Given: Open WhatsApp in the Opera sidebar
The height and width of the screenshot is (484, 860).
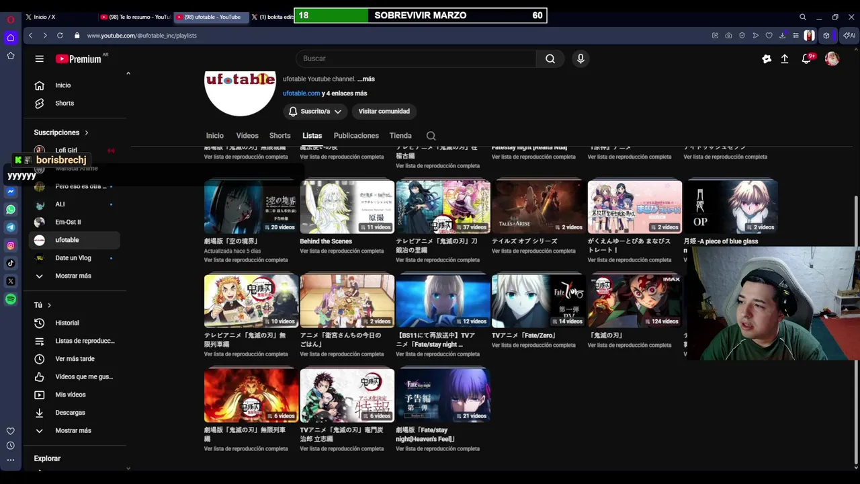Looking at the screenshot, I should tap(11, 210).
